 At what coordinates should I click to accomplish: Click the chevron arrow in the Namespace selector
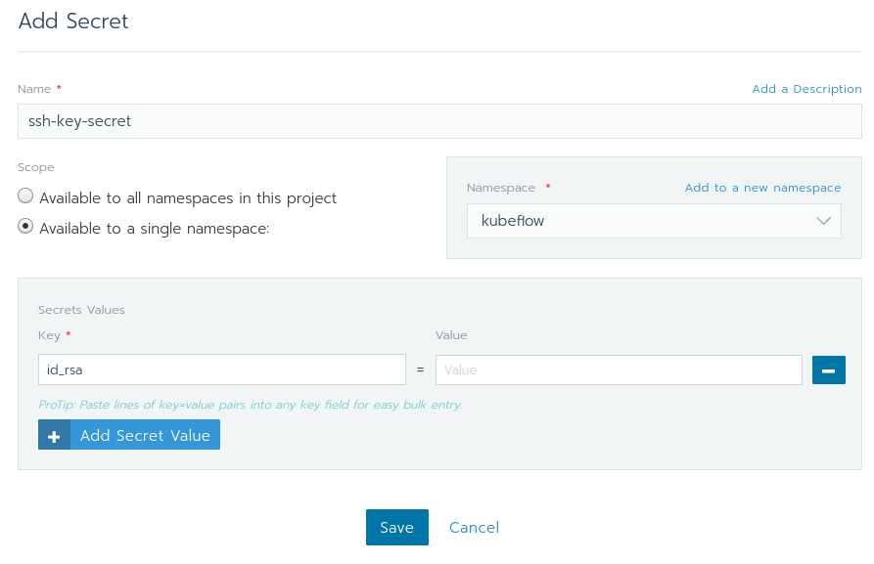tap(823, 221)
